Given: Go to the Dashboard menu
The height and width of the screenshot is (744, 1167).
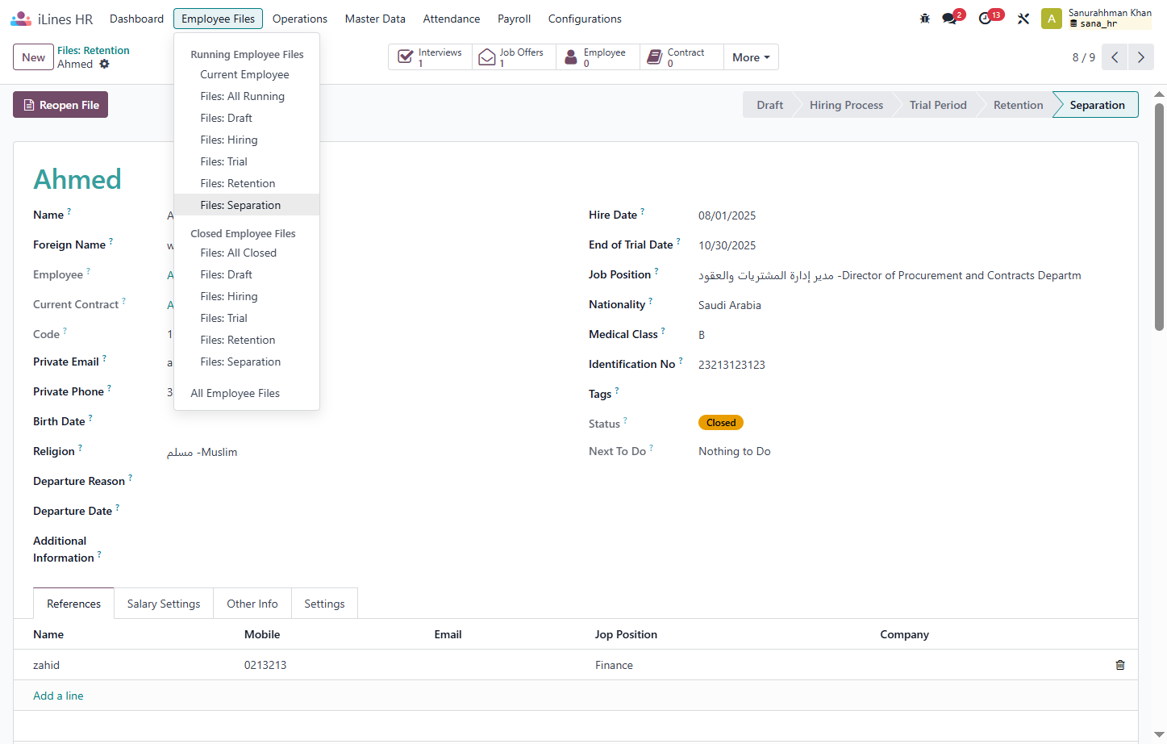Looking at the screenshot, I should click(x=136, y=19).
